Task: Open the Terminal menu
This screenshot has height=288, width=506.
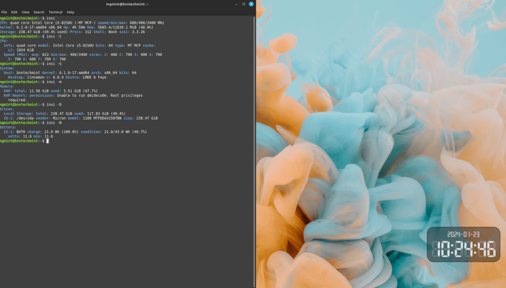Action: [x=55, y=12]
